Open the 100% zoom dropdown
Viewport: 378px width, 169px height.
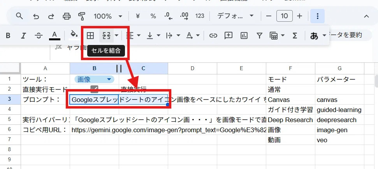108,16
